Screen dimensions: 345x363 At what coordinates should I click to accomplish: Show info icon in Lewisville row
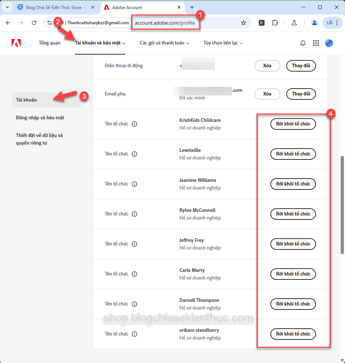coord(134,154)
